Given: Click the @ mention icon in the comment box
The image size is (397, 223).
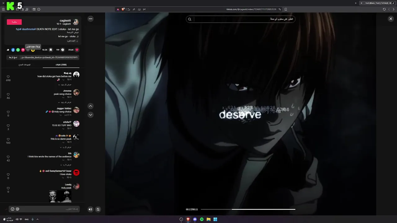Looking at the screenshot, I should pos(17,209).
